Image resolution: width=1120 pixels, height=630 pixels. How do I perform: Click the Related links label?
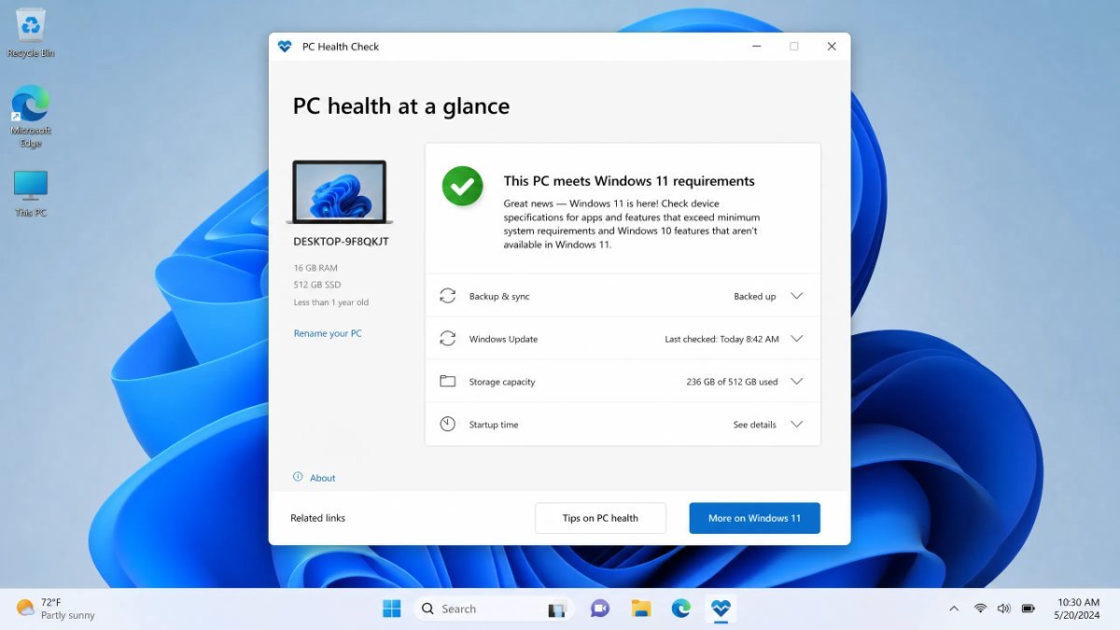click(x=317, y=518)
